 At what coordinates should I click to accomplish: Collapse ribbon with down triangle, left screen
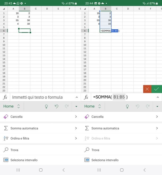(76, 106)
